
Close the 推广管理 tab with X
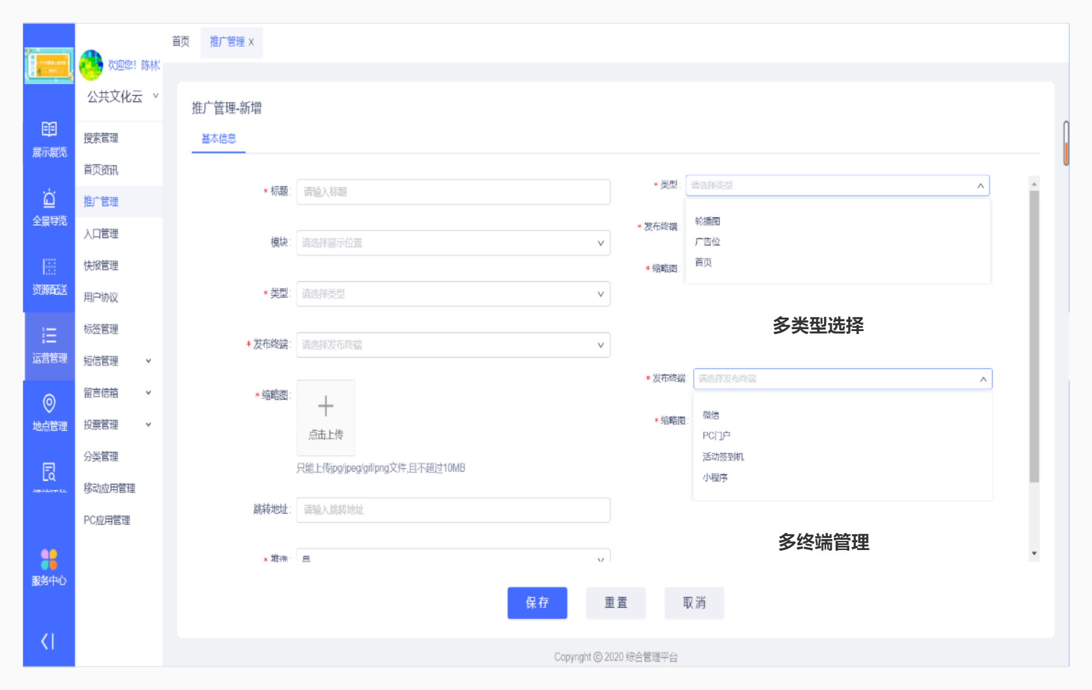pos(251,42)
